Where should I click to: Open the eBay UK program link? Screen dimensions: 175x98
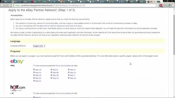73,78
